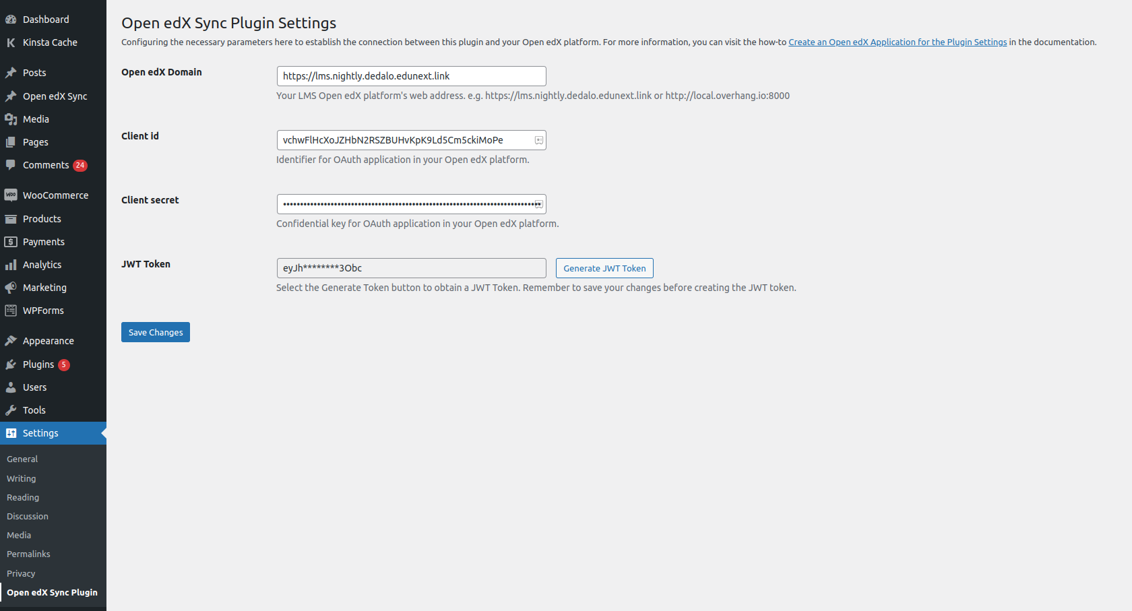Click the Tools wrench icon

tap(11, 410)
